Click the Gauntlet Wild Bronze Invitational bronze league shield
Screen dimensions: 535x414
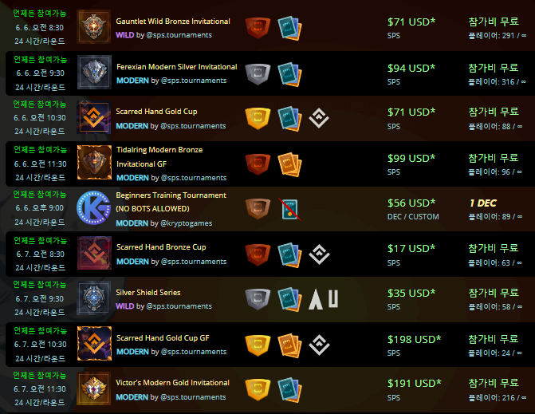point(258,28)
